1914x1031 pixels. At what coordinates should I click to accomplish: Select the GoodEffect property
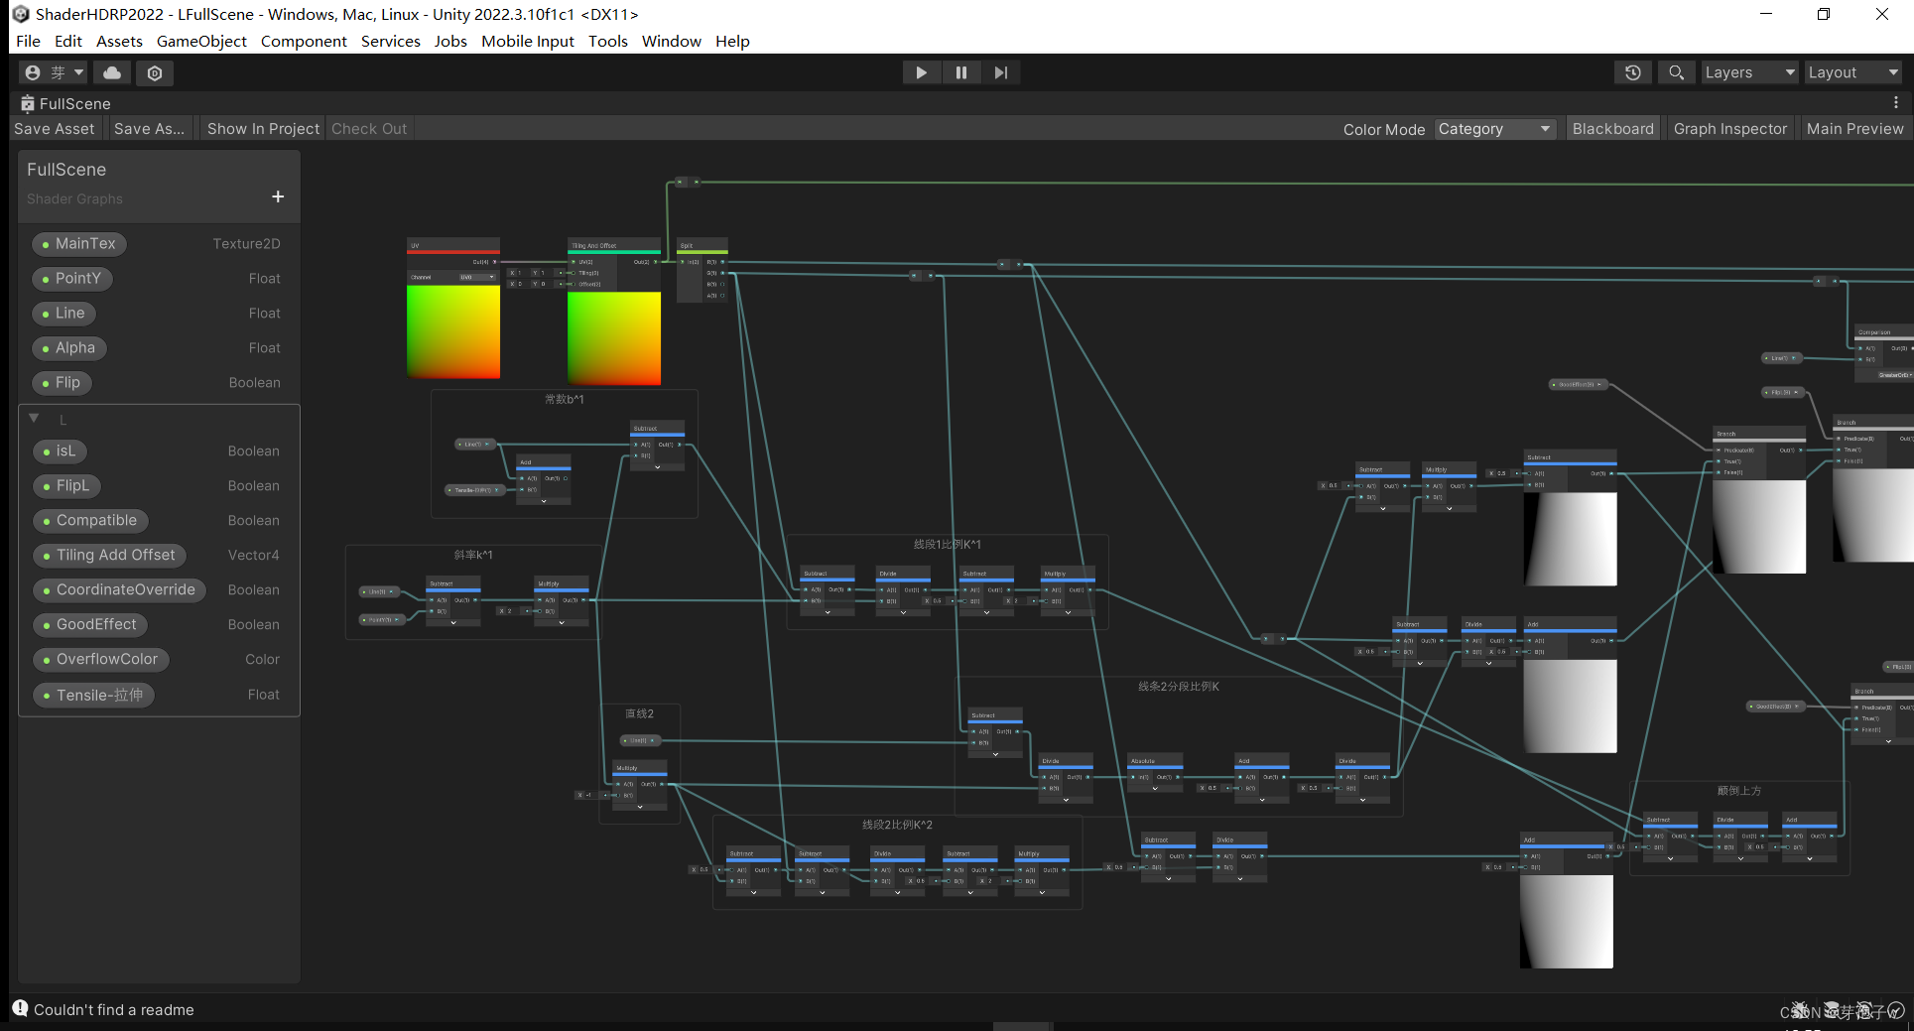[90, 624]
